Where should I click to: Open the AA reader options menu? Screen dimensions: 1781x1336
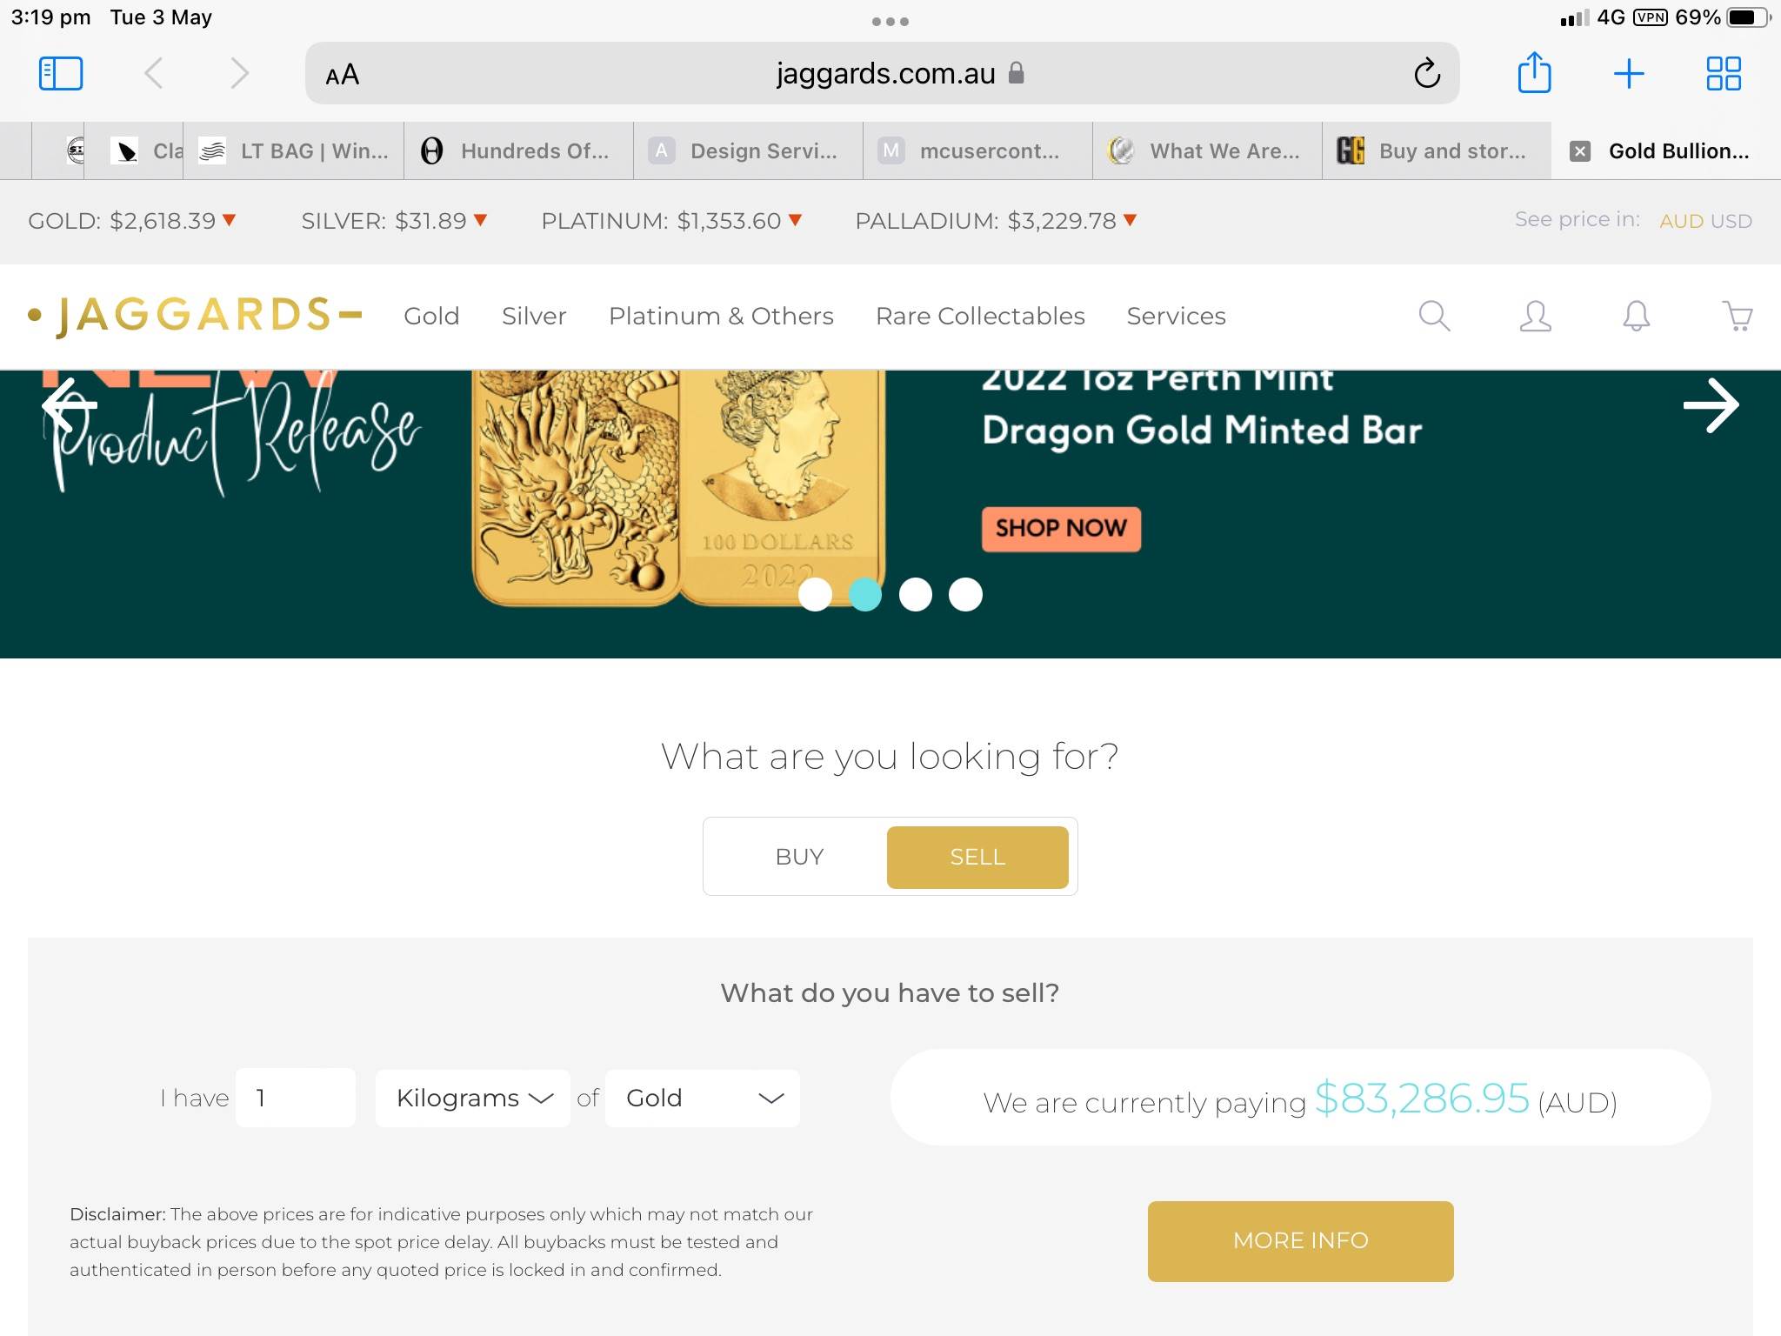pyautogui.click(x=343, y=75)
